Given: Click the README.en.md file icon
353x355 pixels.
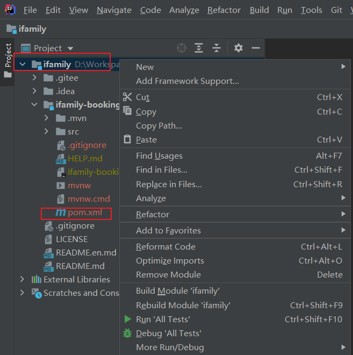Looking at the screenshot, I should [48, 253].
